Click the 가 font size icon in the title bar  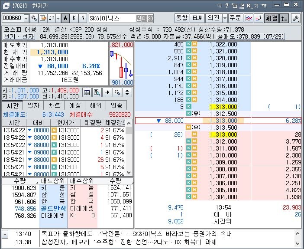pyautogui.click(x=256, y=6)
